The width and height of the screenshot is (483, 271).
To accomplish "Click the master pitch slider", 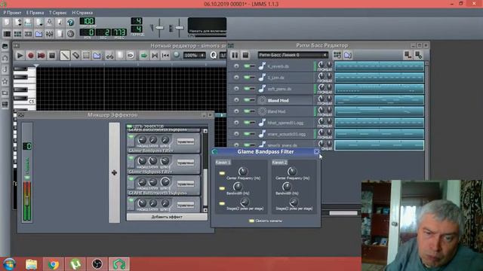I will 180,28.
